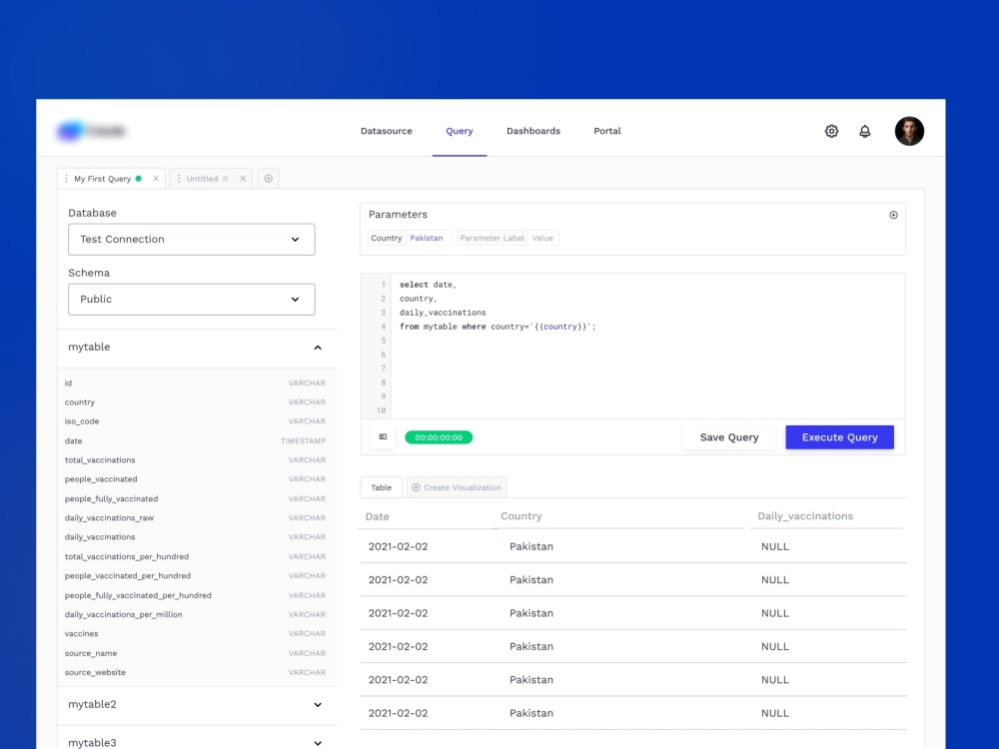Click the Execute Query button
Viewport: 999px width, 749px height.
[x=839, y=436]
